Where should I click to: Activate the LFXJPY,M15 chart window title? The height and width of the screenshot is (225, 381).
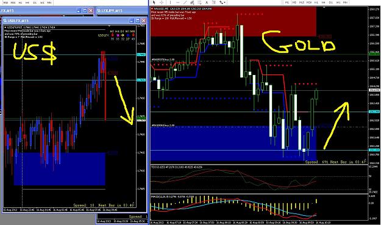[x=112, y=11]
